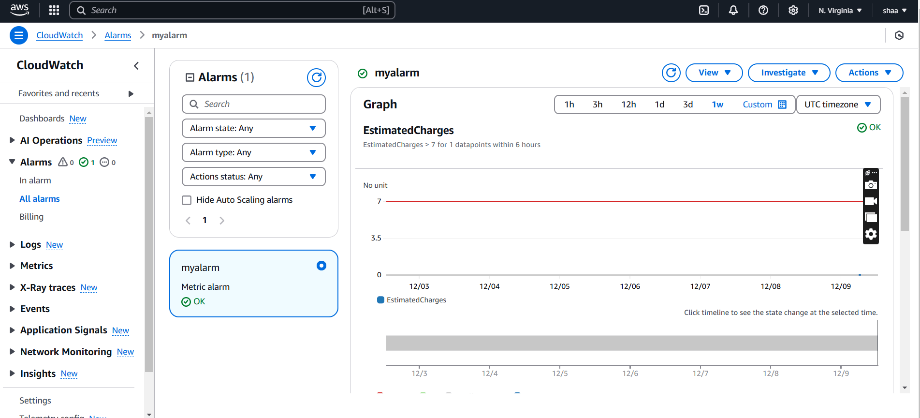Open the In alarm navigation link
The image size is (920, 418).
[35, 180]
